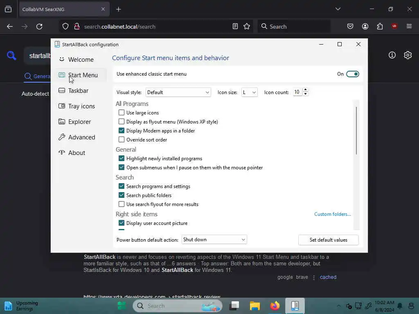
Task: Open the Explorer settings section
Action: coord(81,121)
